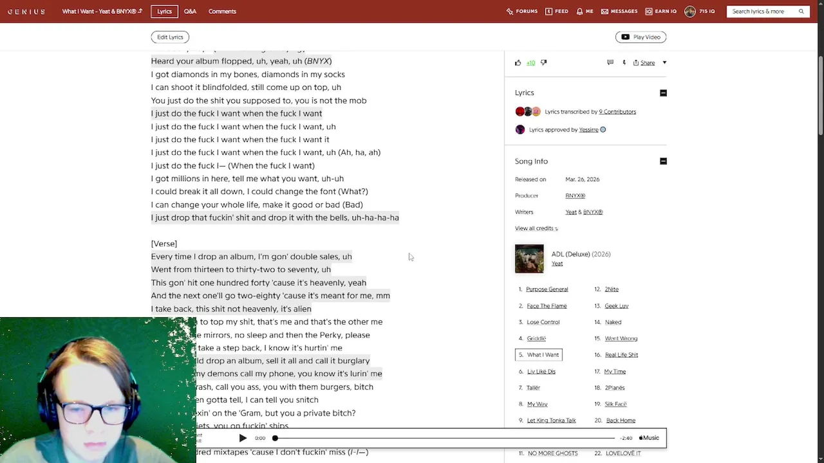824x463 pixels.
Task: Open the Messages inbox
Action: (x=619, y=12)
